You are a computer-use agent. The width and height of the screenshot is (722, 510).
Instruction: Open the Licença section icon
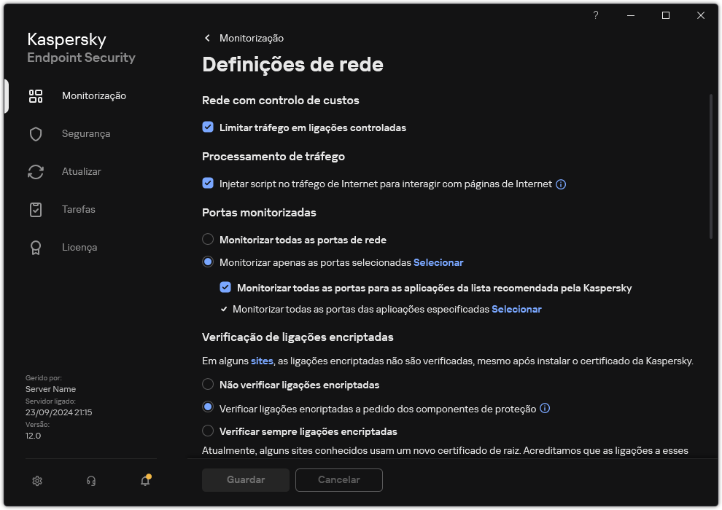click(36, 247)
